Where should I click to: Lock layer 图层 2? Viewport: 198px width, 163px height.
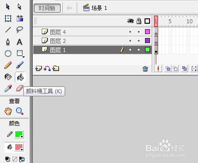click(x=139, y=41)
